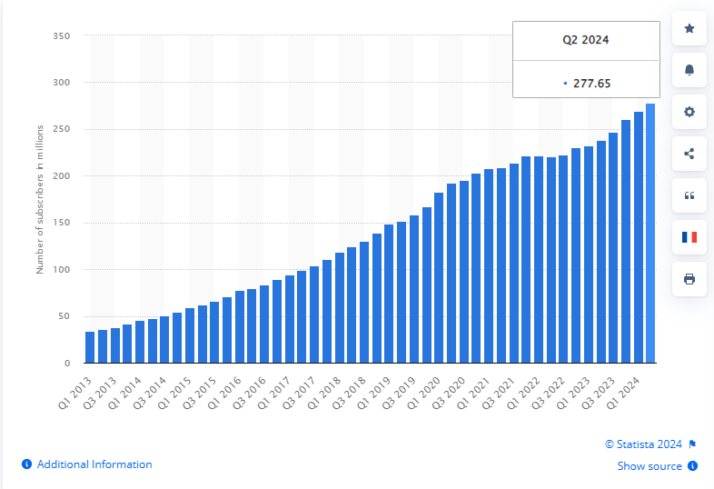
Task: Click the share statistic icon
Action: [x=689, y=154]
